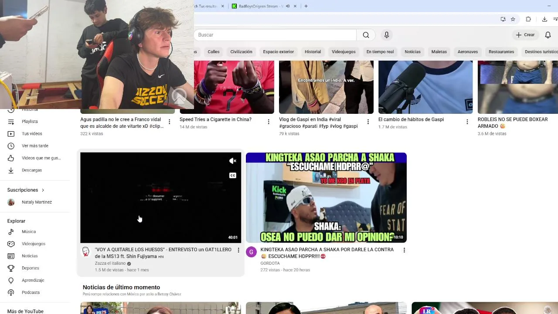Screen dimensions: 558x314
Task: Open the Zazza el italiano channel name link
Action: (110, 263)
